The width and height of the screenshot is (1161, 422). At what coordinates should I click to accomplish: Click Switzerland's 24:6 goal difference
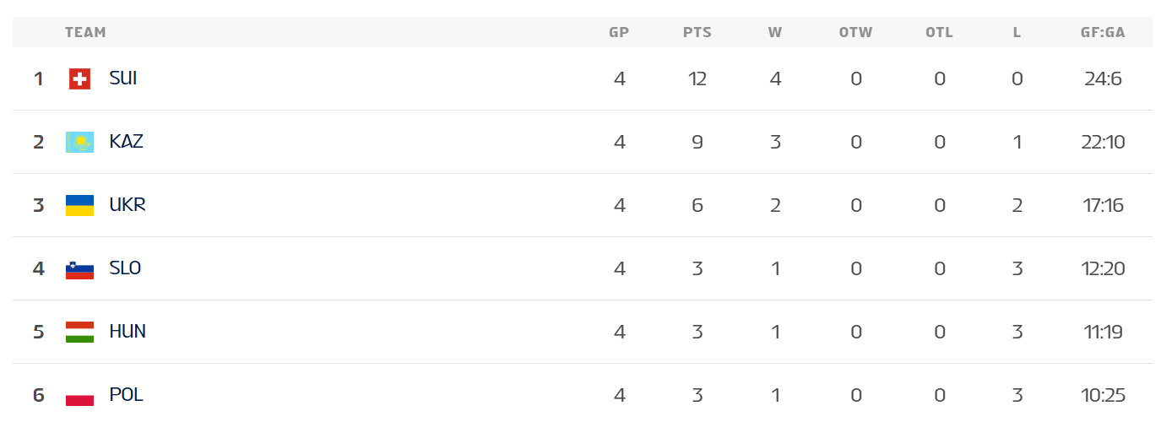[x=1103, y=79]
